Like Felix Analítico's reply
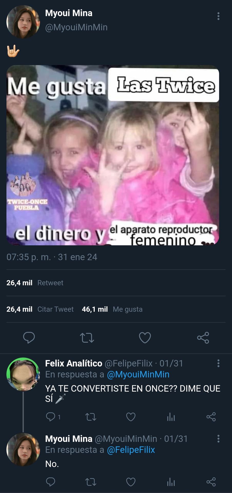 coord(131,417)
